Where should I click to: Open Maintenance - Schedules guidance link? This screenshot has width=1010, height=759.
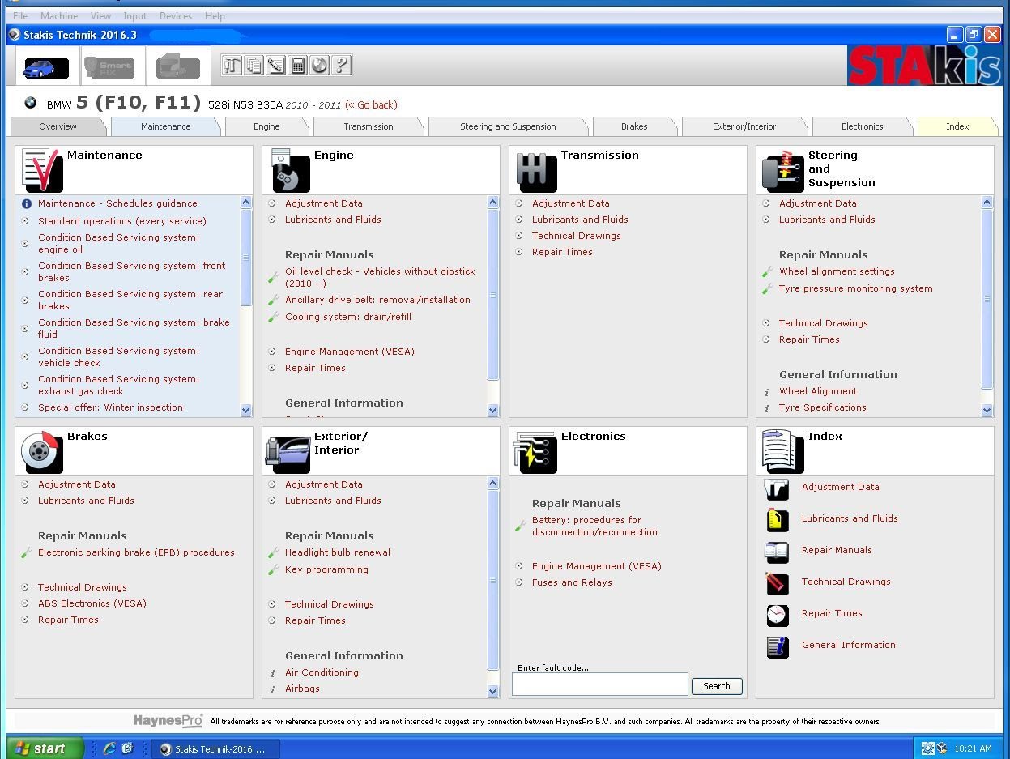(117, 203)
